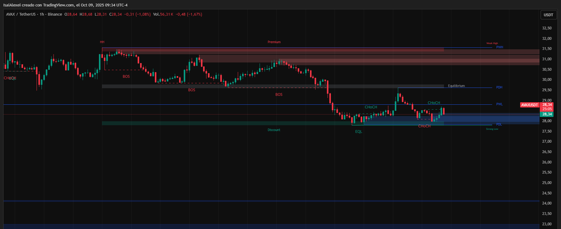Click the 27,50 price axis level
561x229 pixels.
pyautogui.click(x=547, y=131)
